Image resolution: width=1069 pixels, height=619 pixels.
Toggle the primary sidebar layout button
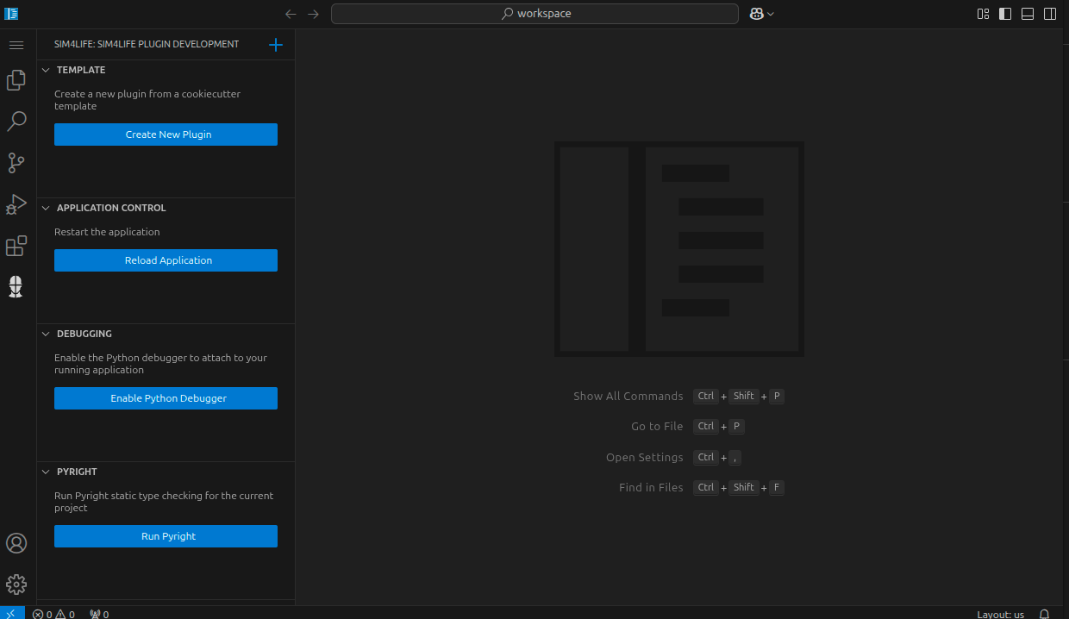tap(1005, 14)
